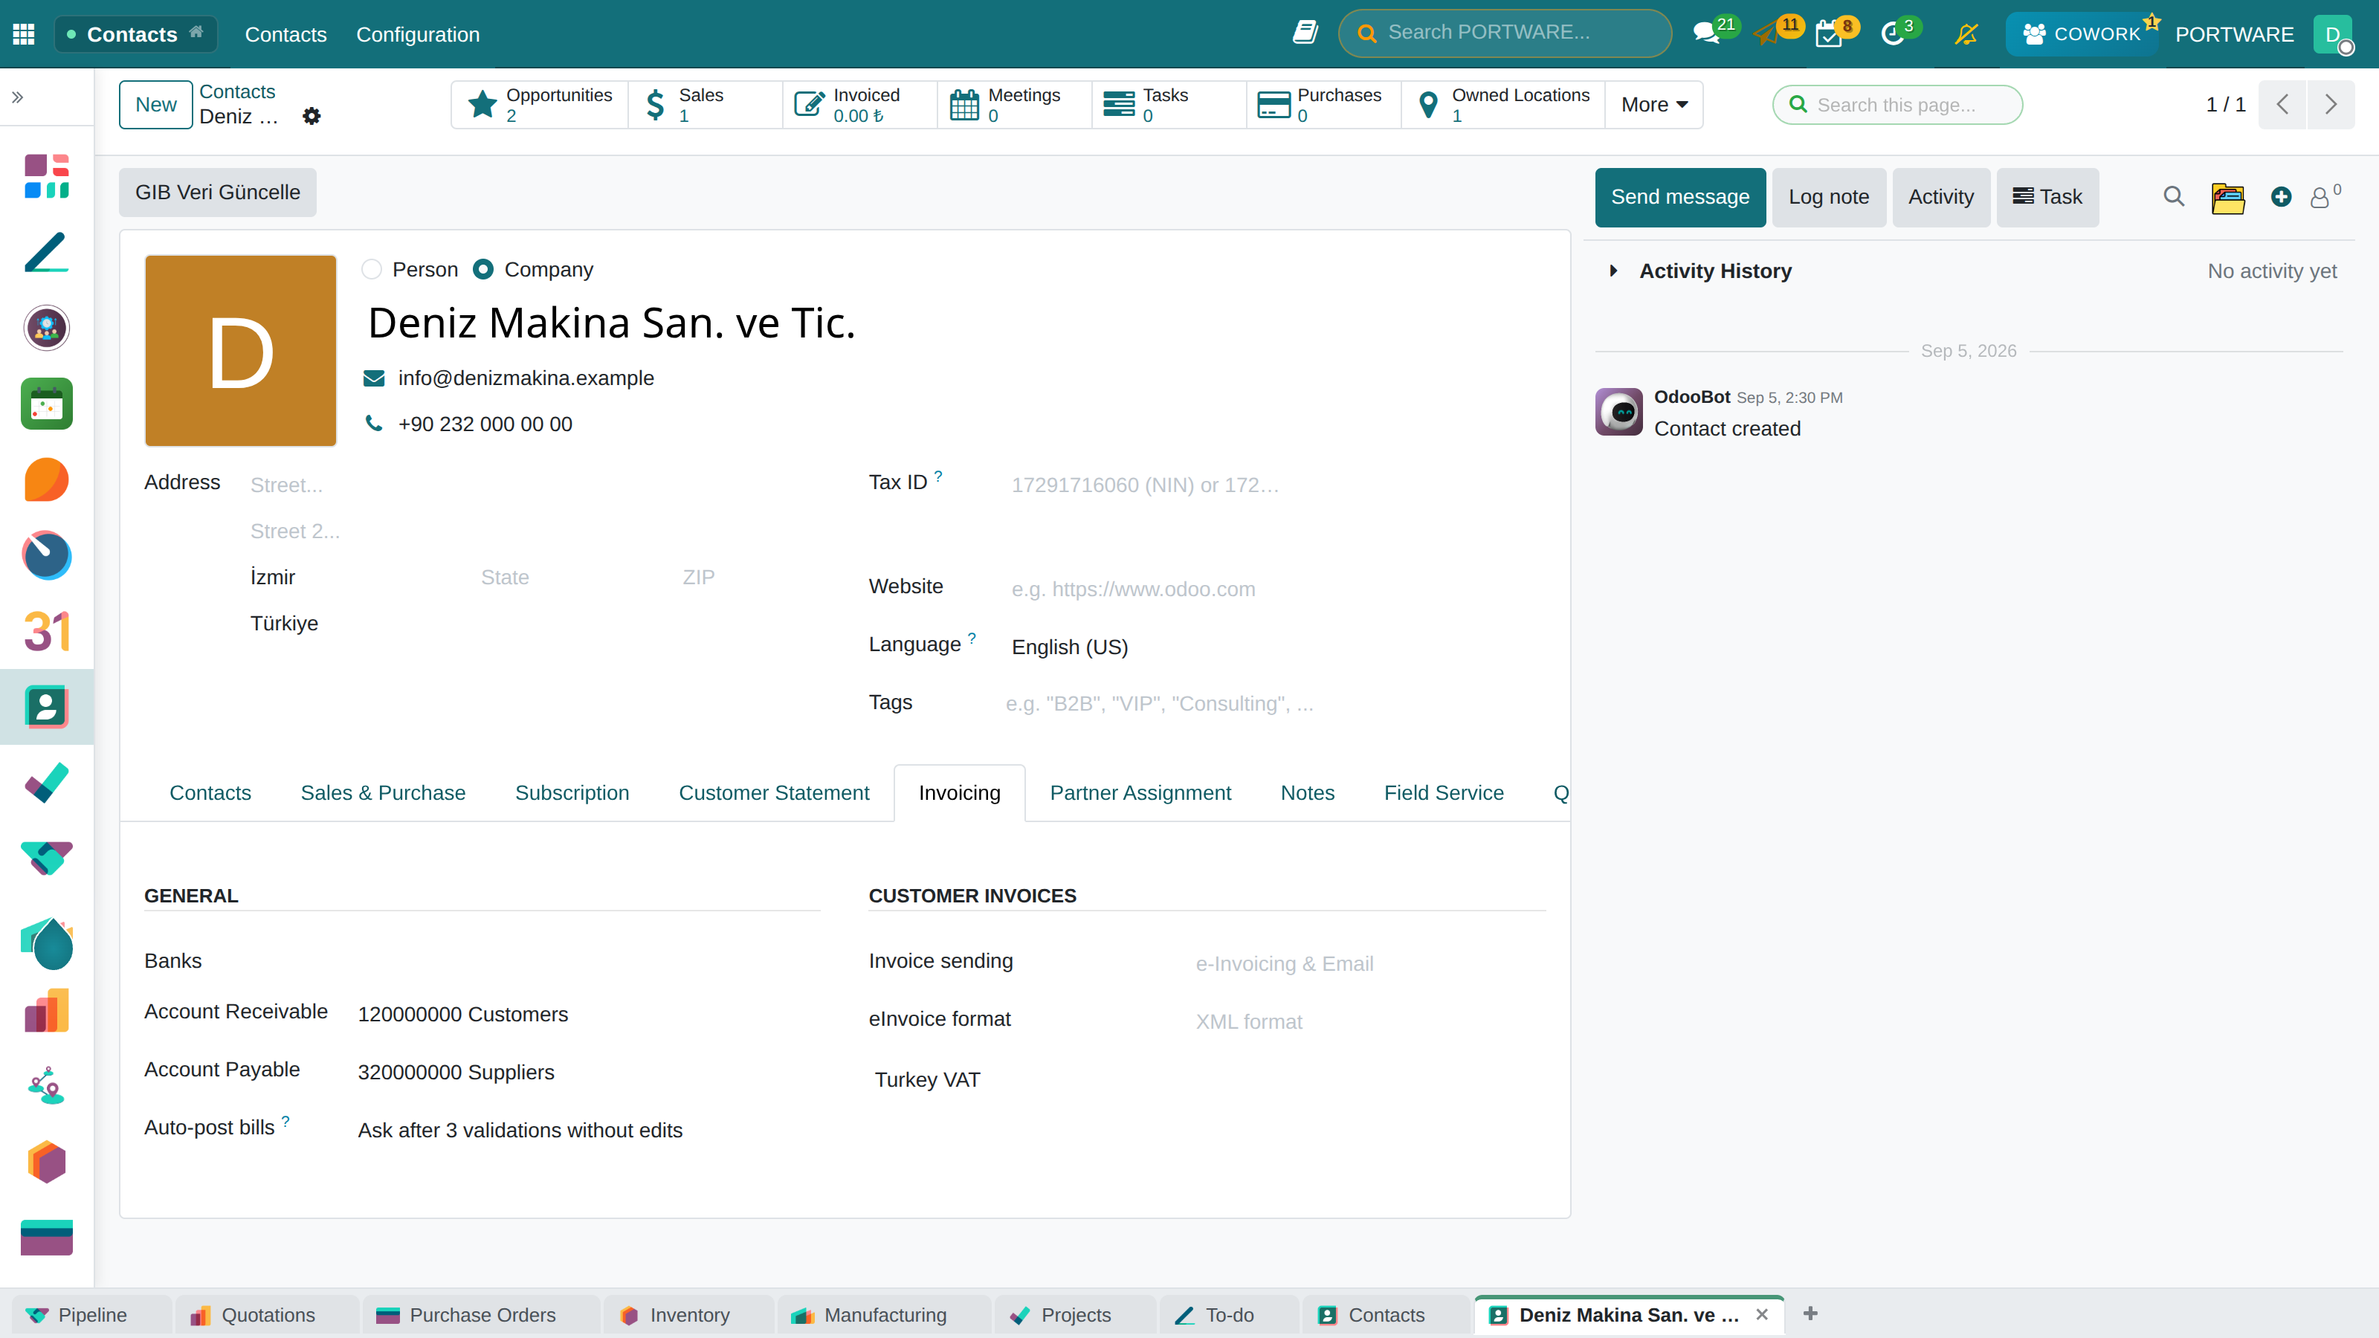This screenshot has height=1338, width=2379.
Task: Click the add follower plus icon
Action: 2281,197
